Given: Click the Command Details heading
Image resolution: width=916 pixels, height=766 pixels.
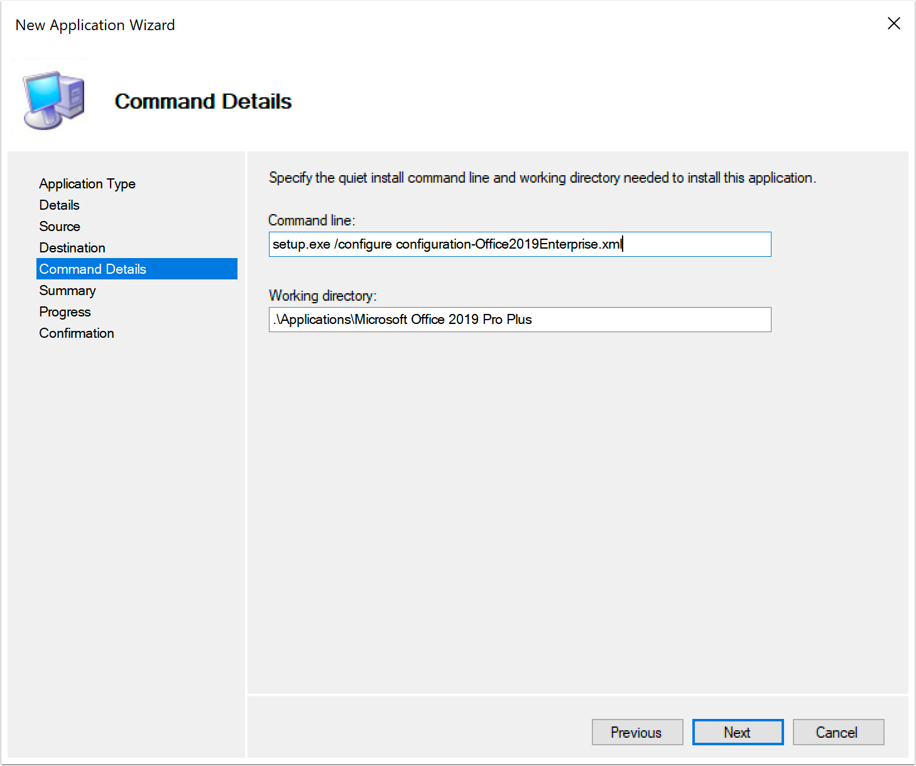Looking at the screenshot, I should (203, 101).
